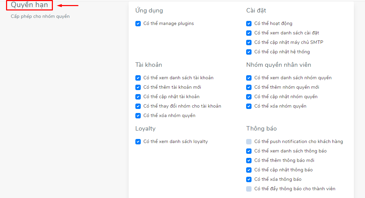Disable 'Có thể cập nhật máy chủ SMTP'
This screenshot has width=365, height=198.
click(249, 43)
